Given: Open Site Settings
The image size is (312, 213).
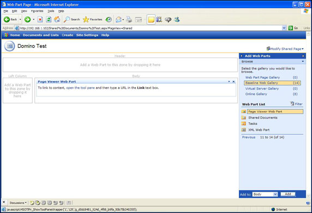Looking at the screenshot, I should tap(87, 35).
